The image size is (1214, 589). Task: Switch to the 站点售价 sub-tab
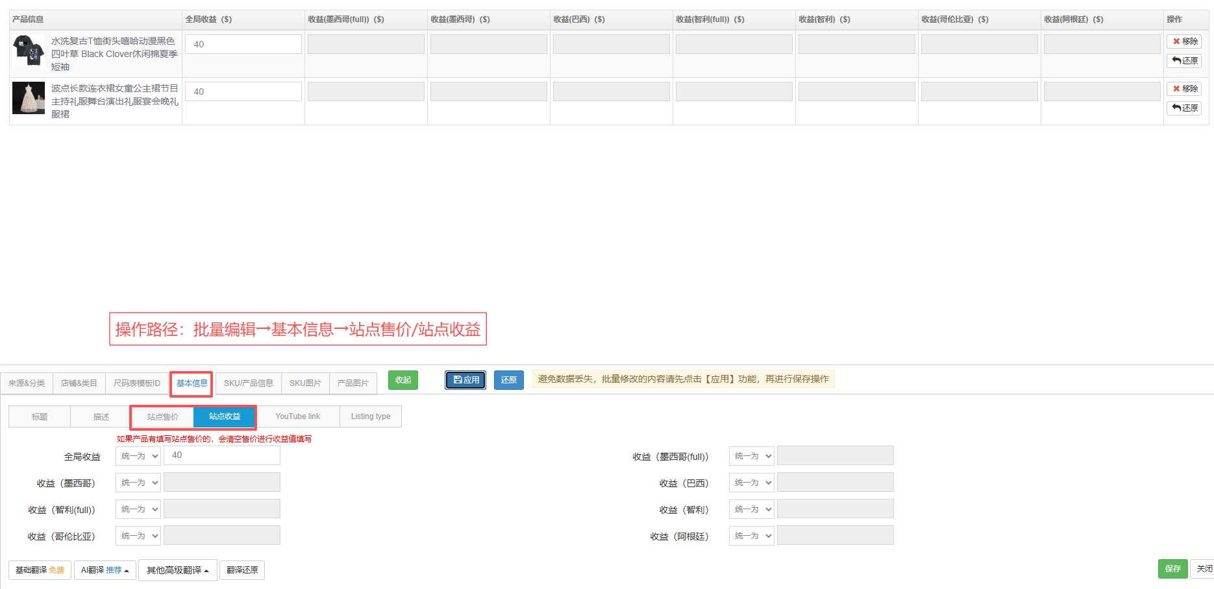(162, 416)
